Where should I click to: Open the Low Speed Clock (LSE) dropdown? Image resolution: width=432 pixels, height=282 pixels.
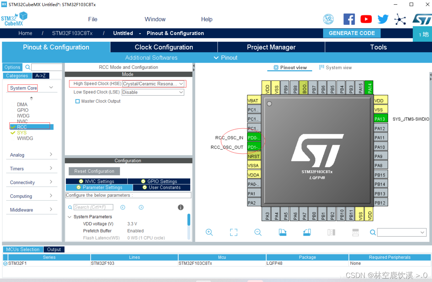181,92
